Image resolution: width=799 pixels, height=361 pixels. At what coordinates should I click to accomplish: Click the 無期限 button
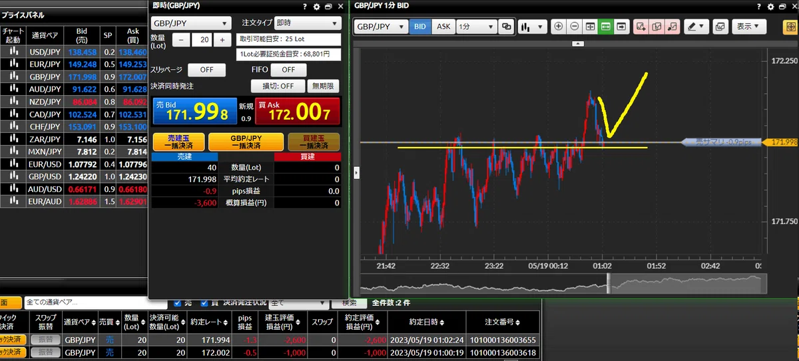coord(324,86)
